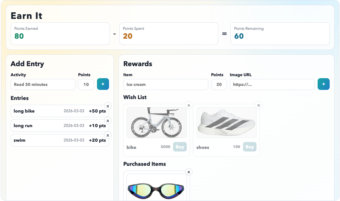Click the shoes image thumbnail
This screenshot has width=340, height=201.
[226, 123]
